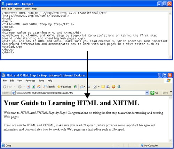
Task: Open the Format menu in Notepad
Action: (18, 9)
